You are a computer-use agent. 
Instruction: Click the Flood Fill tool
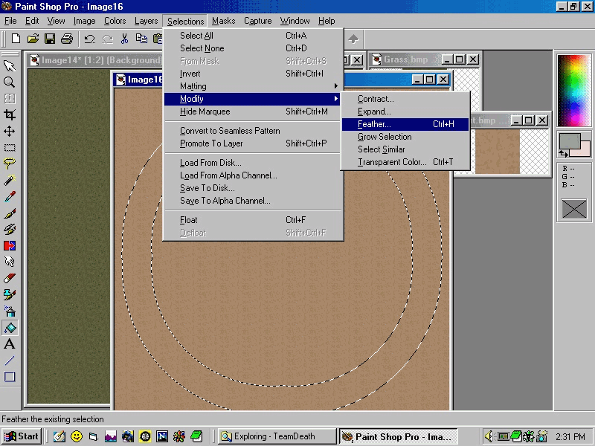click(x=10, y=328)
